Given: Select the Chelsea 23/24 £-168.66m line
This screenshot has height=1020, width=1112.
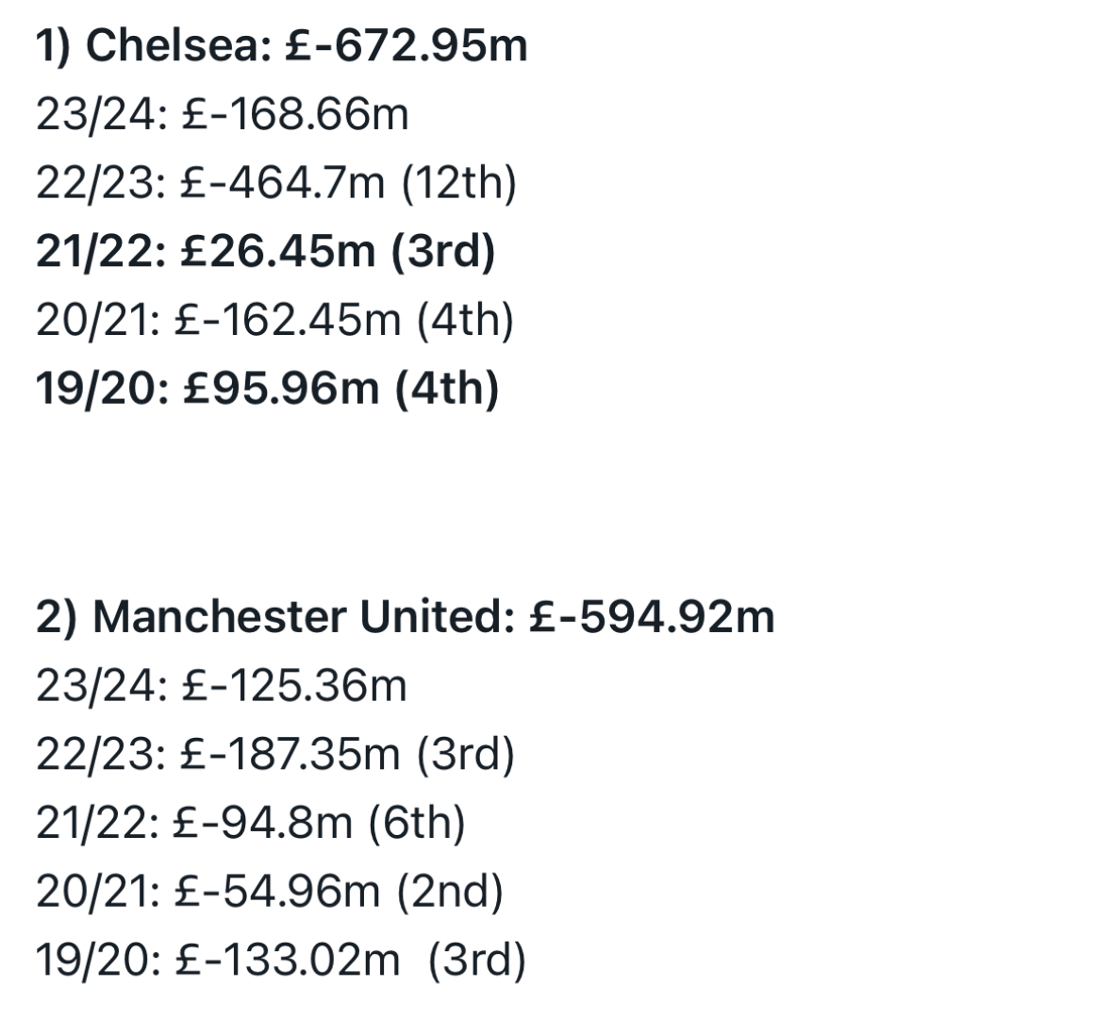Looking at the screenshot, I should [x=223, y=114].
